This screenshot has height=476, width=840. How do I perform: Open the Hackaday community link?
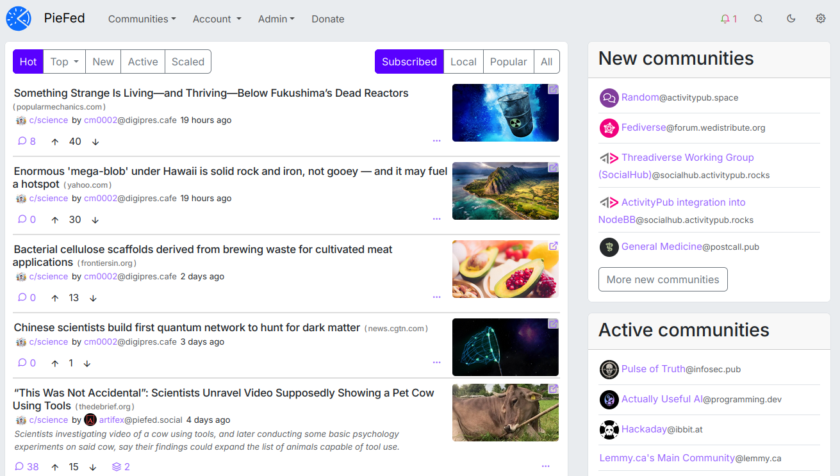[x=644, y=429]
